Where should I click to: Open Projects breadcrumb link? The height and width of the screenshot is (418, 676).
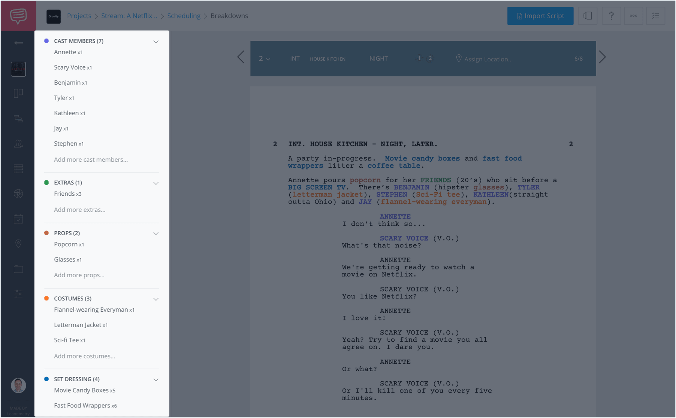(79, 16)
